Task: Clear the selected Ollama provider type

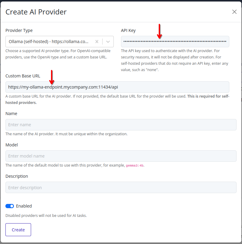Action: coord(97,41)
